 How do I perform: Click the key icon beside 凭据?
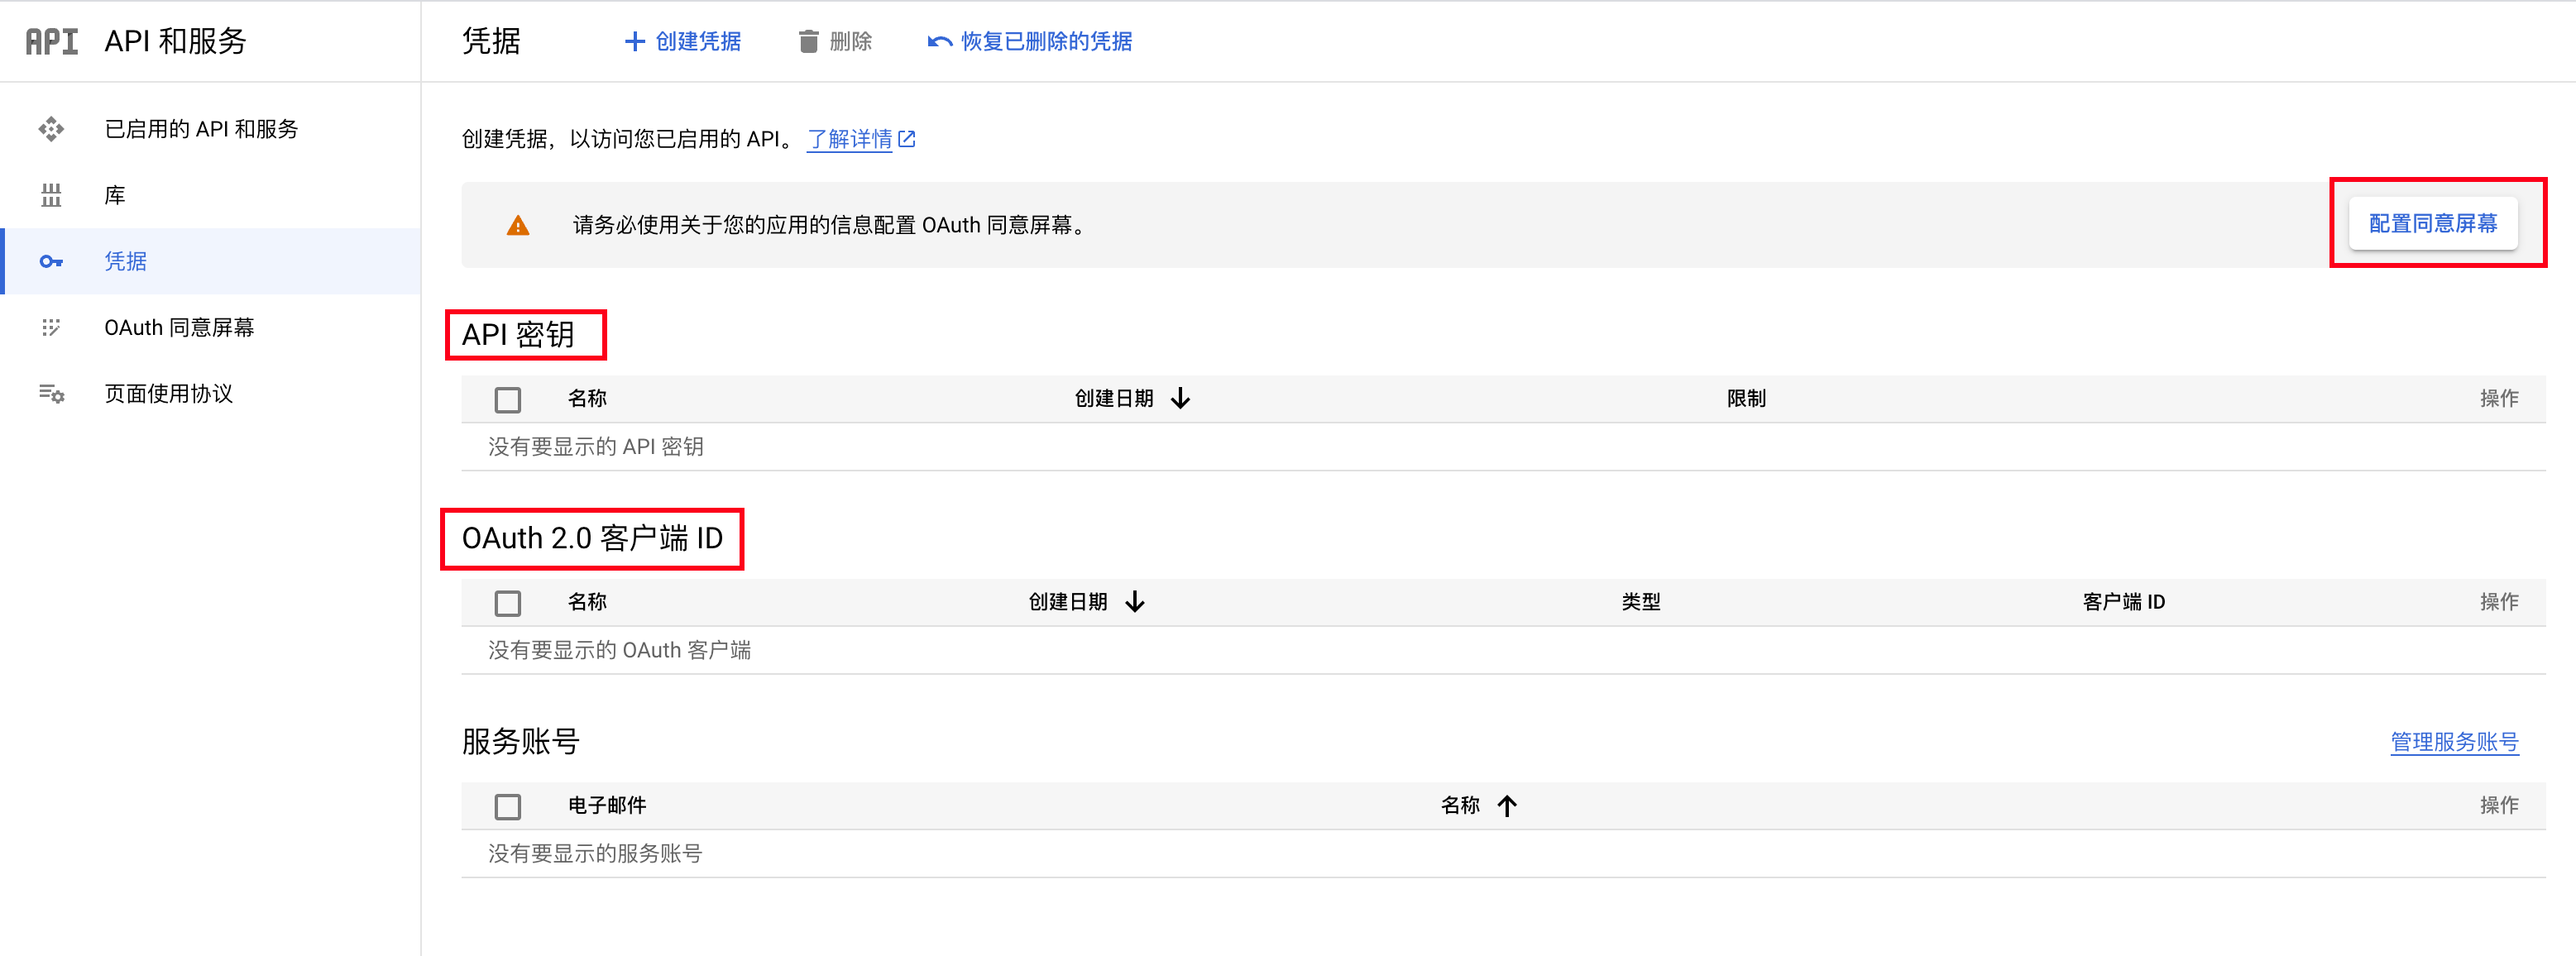click(x=51, y=262)
